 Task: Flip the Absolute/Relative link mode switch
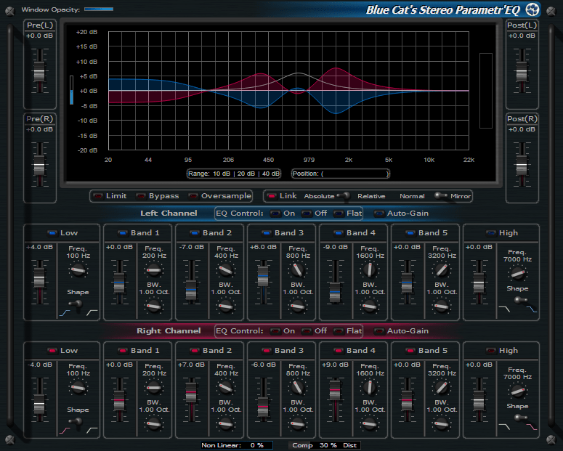click(x=344, y=195)
